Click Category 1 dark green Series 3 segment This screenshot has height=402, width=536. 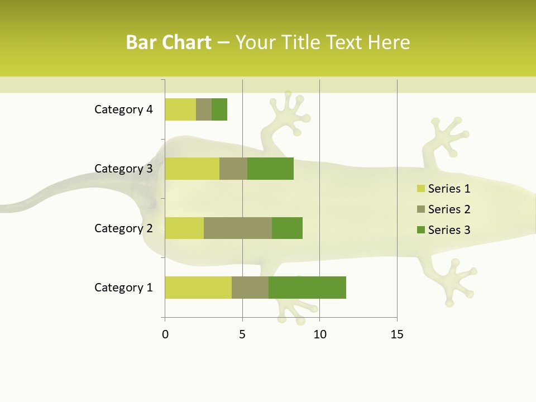coord(307,288)
